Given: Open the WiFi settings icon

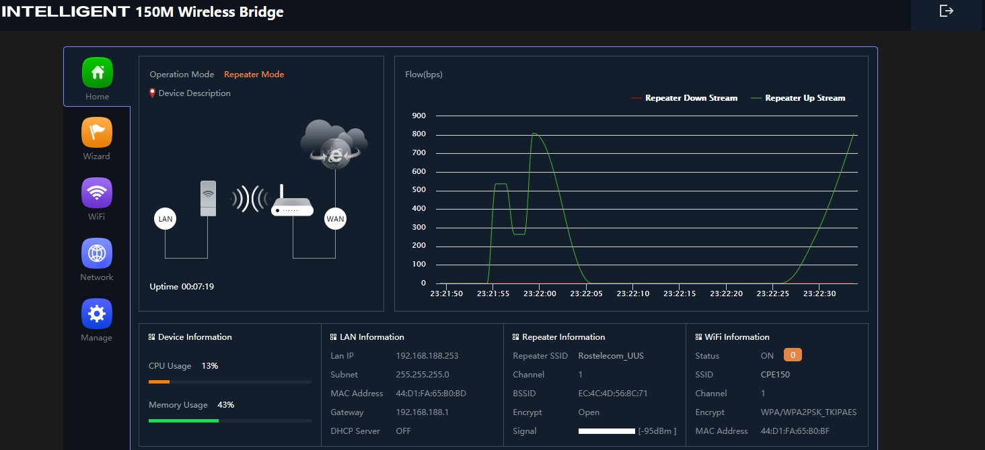Looking at the screenshot, I should click(x=97, y=193).
